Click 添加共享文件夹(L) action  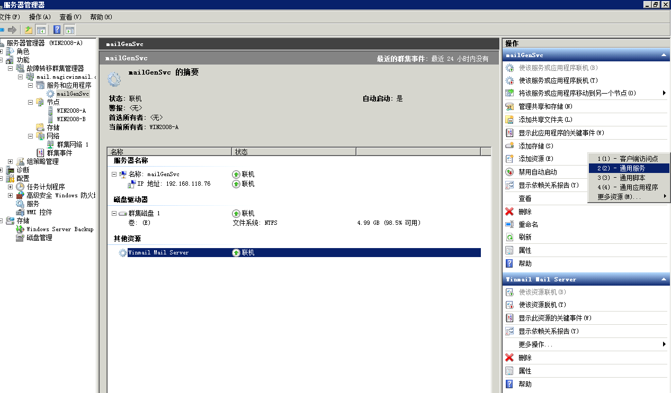point(545,120)
